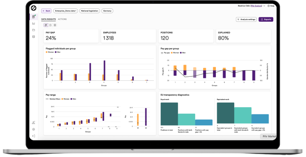Click the M purple bar in Pay range summary

tap(146, 117)
